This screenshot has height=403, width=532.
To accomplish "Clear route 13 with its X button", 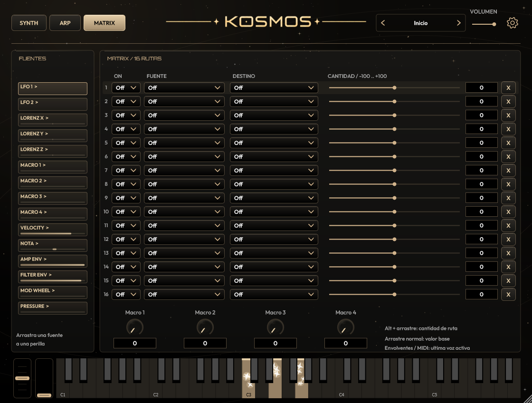I will 508,253.
